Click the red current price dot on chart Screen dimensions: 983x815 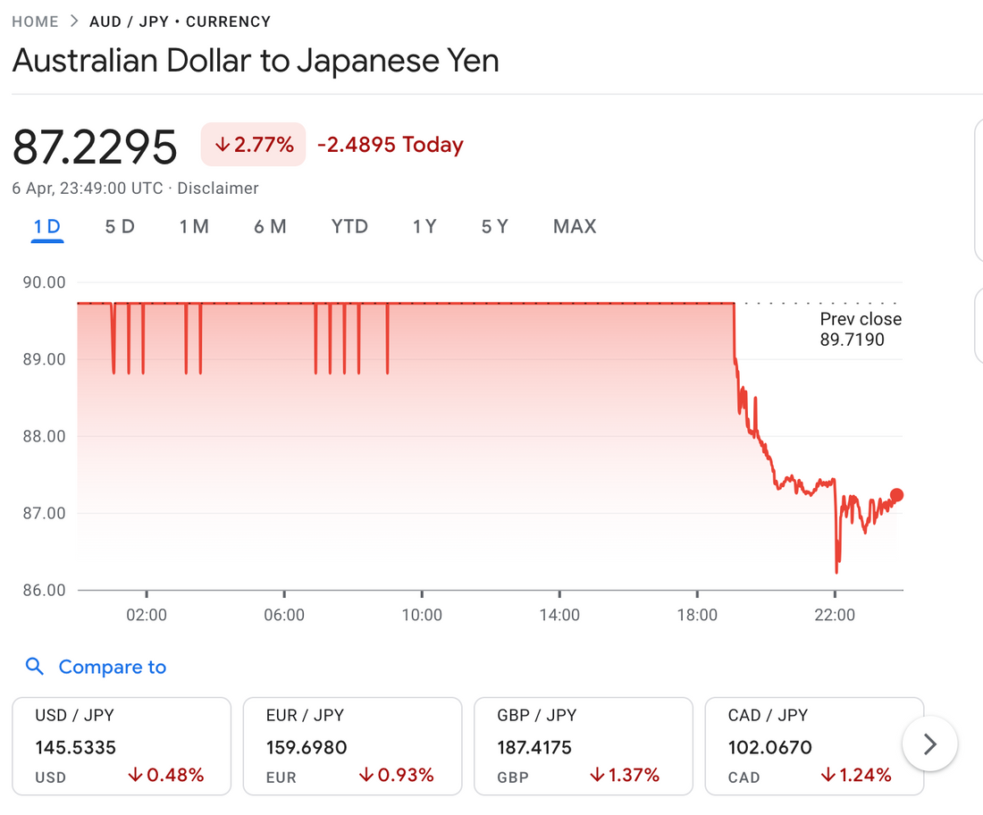(897, 495)
